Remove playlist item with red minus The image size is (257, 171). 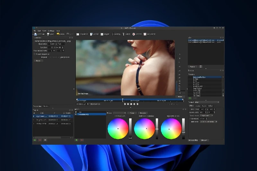tap(40, 140)
